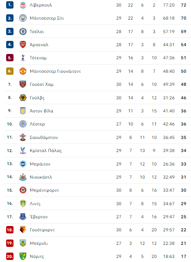Image resolution: width=191 pixels, height=262 pixels.
Task: Click the Watford crest icon
Action: click(23, 230)
